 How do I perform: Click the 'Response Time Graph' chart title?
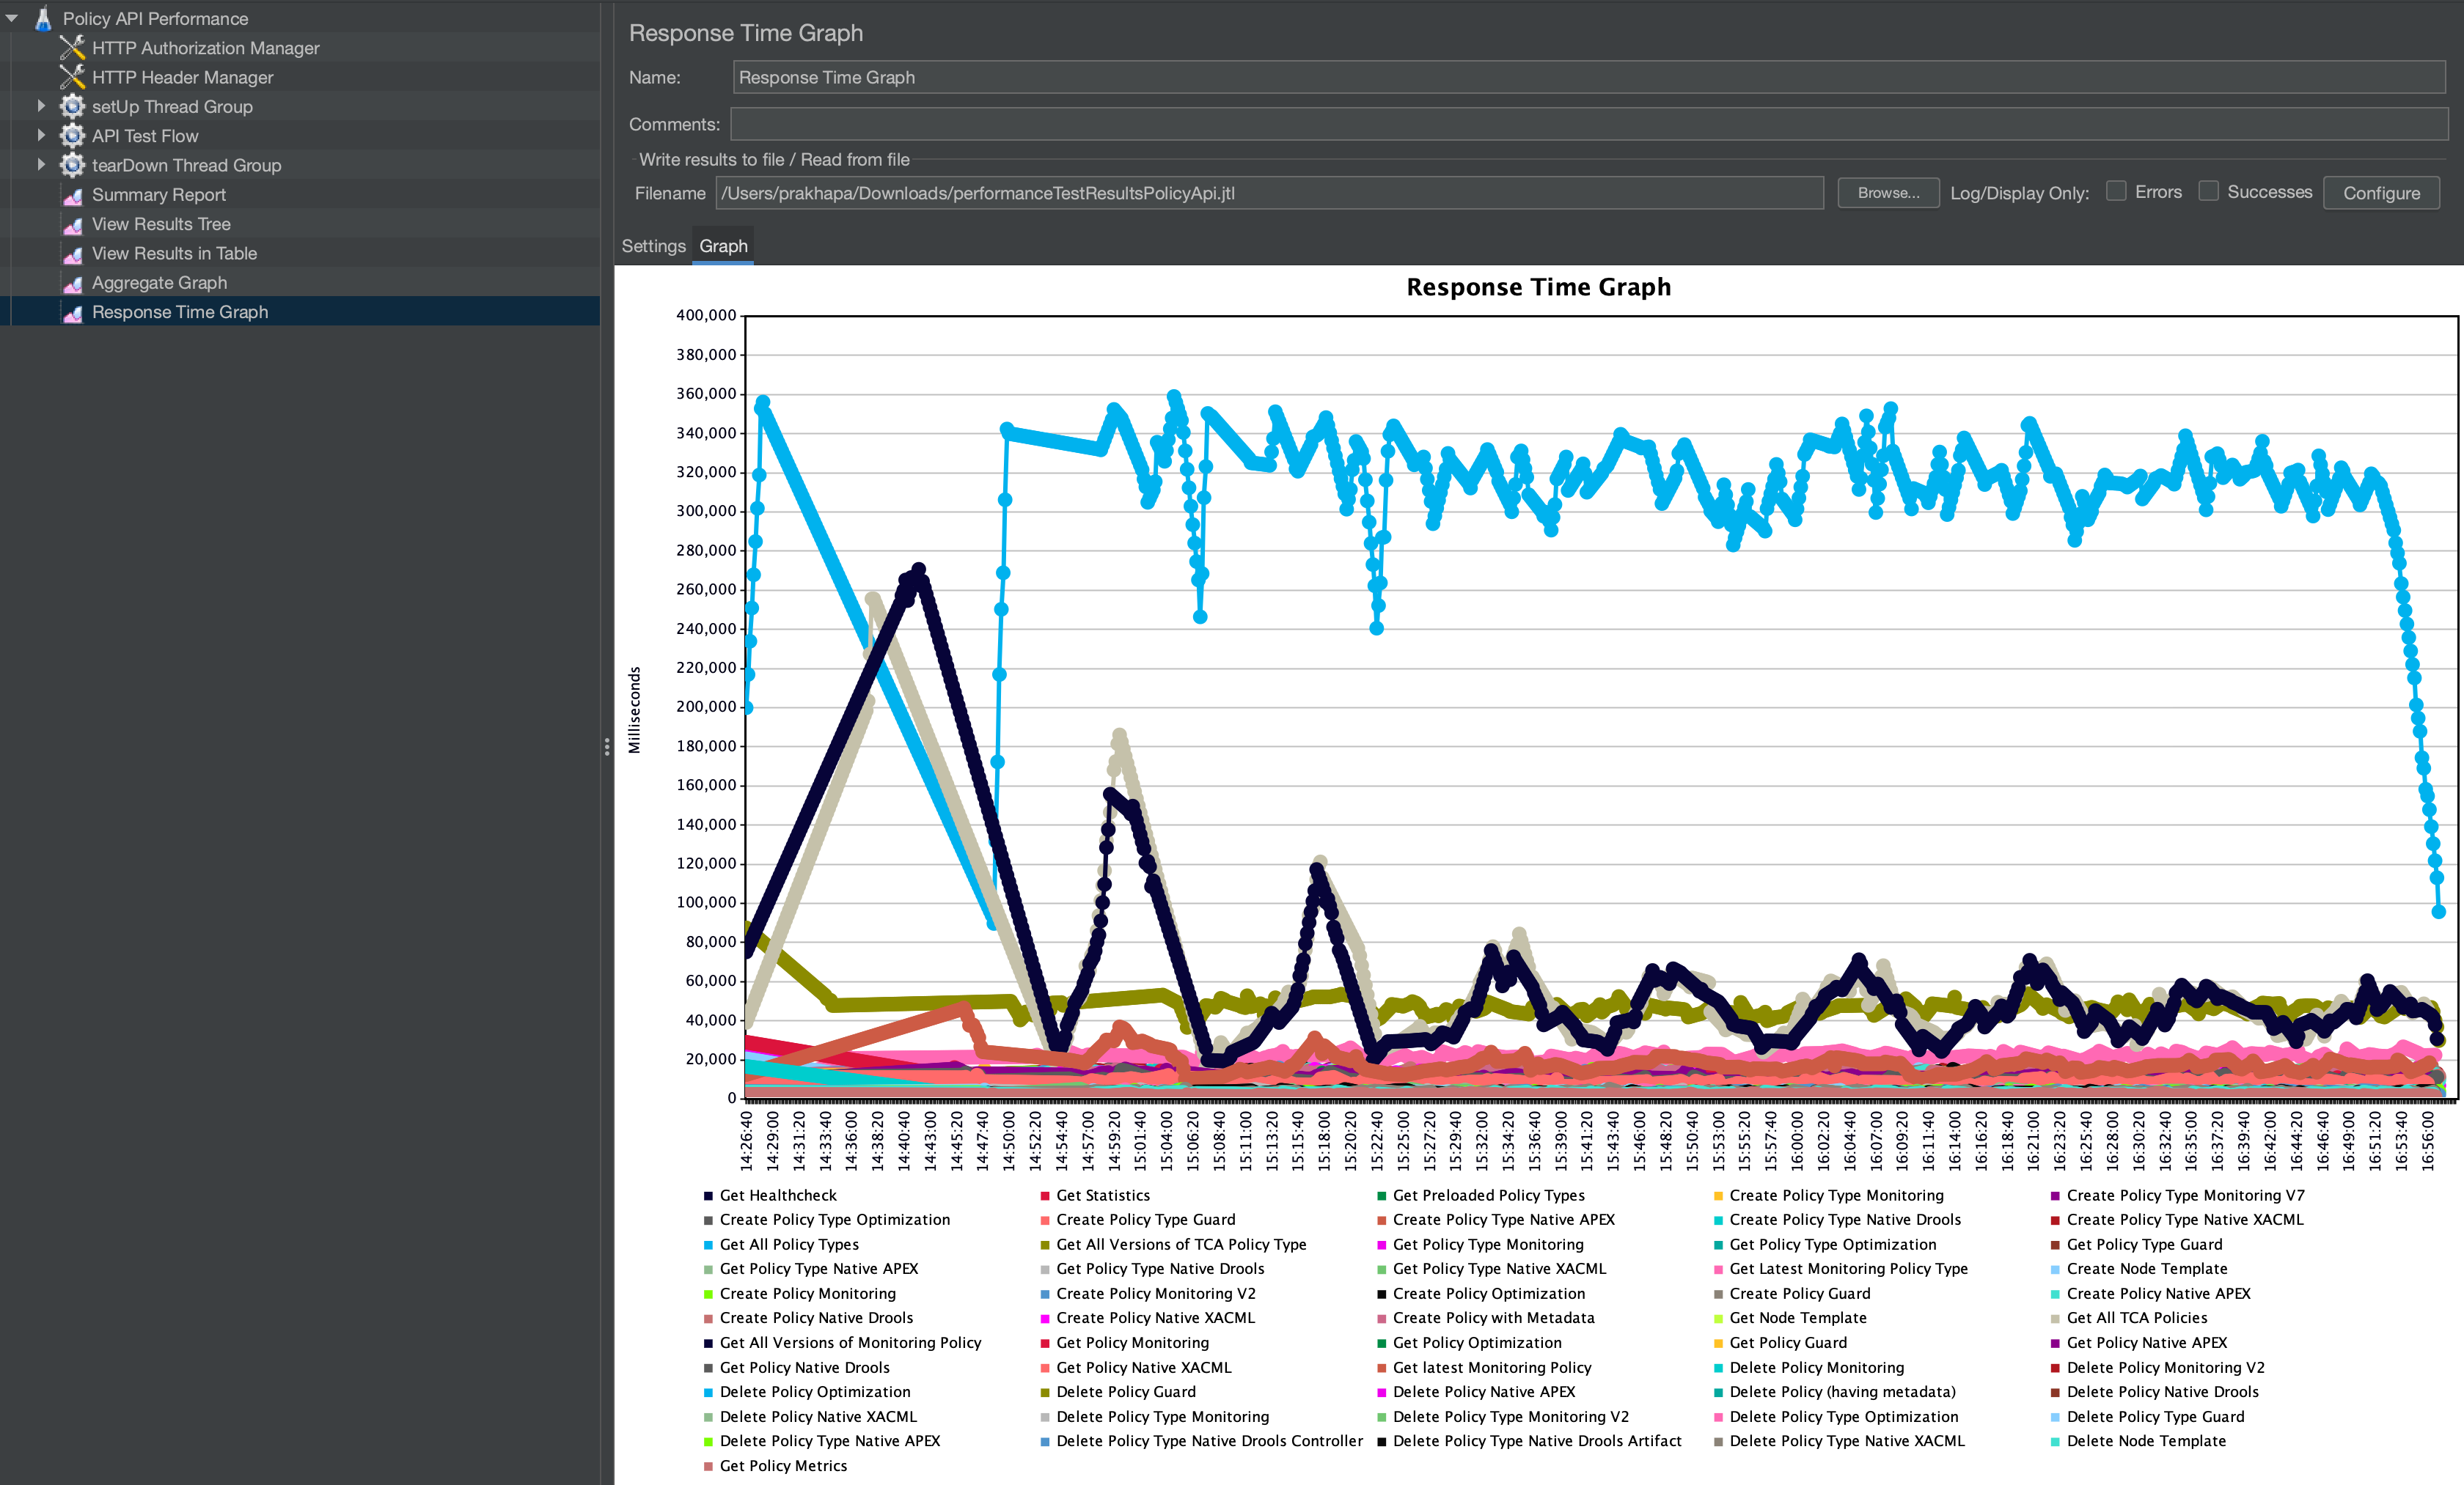1538,287
